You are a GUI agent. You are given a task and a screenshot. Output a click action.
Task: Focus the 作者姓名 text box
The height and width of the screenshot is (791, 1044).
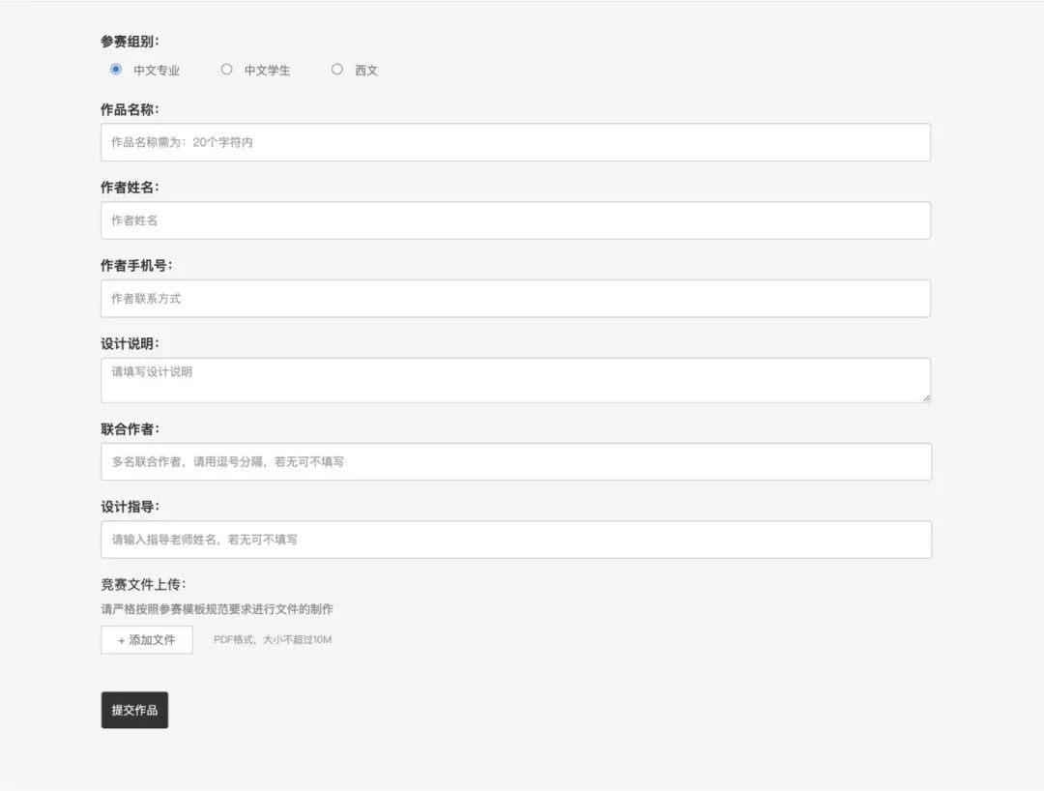coord(515,220)
